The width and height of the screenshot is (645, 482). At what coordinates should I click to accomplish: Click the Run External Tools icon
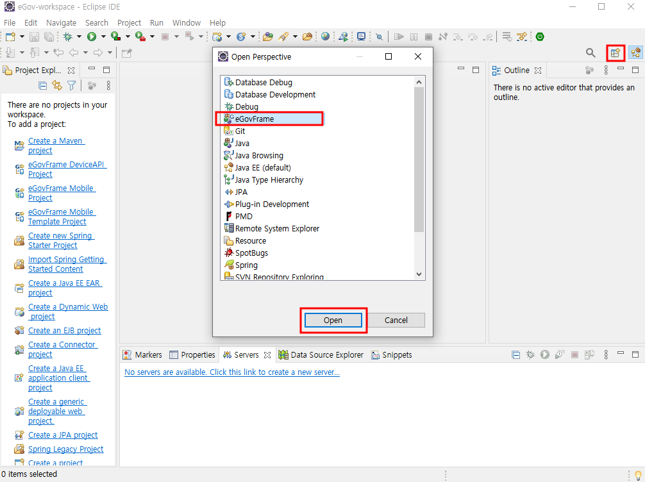click(140, 37)
